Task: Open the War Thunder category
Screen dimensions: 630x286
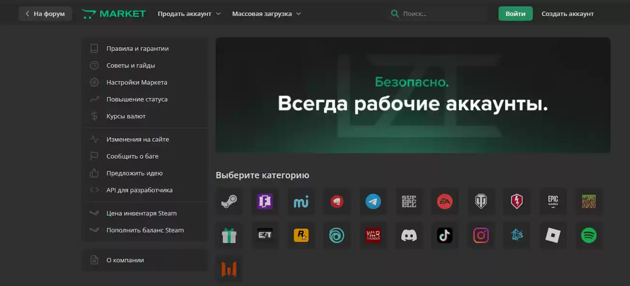Action: click(373, 235)
